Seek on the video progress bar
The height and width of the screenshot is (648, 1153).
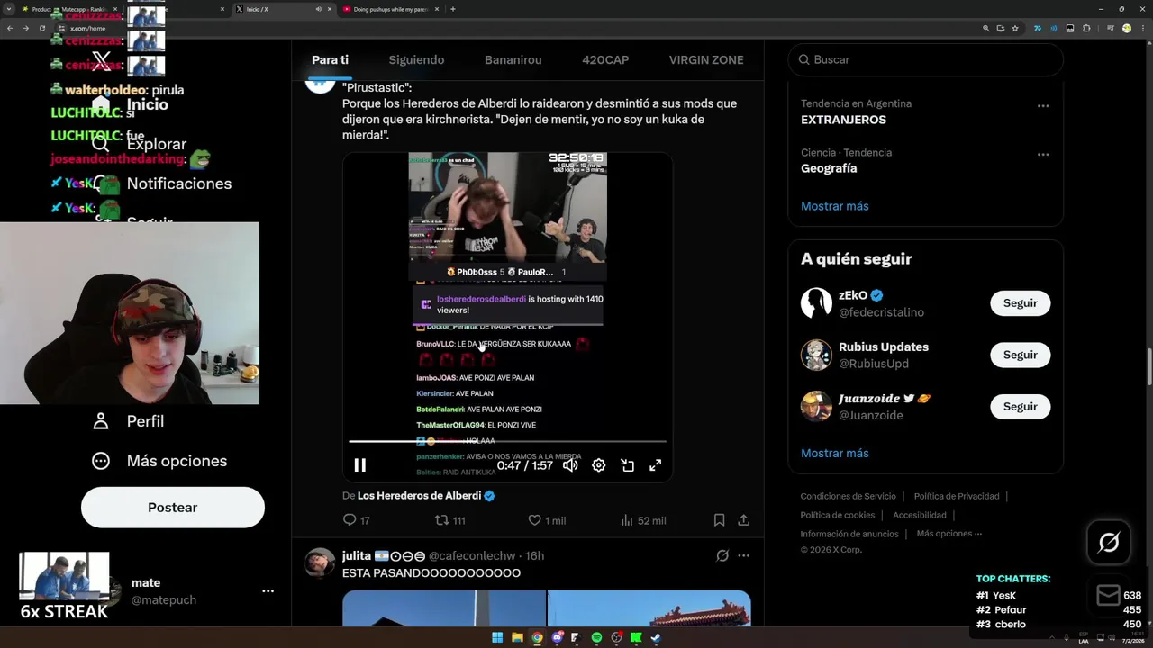[x=507, y=441]
